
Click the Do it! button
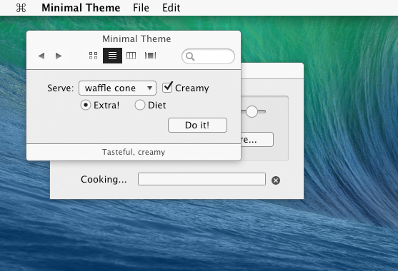tap(197, 125)
